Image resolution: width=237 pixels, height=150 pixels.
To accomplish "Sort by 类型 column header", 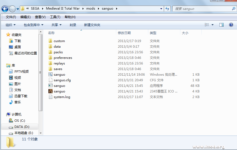I will [x=153, y=33].
